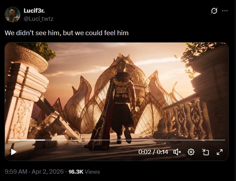Screen dimensions: 236x181
Task: Click the Lucif3r. display name
Action: coord(34,11)
